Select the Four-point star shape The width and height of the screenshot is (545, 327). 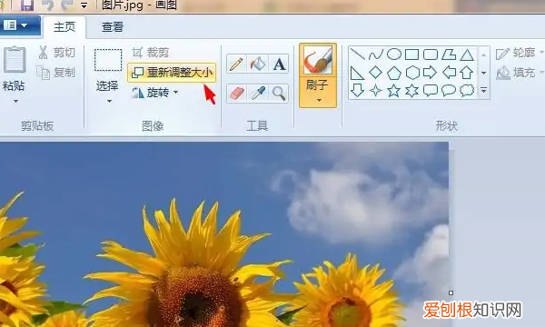pyautogui.click(x=376, y=91)
